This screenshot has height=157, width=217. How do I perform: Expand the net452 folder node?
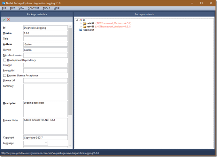[81, 23]
